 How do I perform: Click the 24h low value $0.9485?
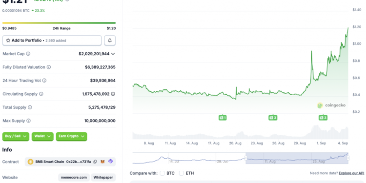coord(9,28)
